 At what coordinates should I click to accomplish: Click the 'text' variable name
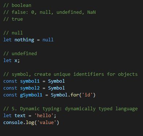point(20,116)
